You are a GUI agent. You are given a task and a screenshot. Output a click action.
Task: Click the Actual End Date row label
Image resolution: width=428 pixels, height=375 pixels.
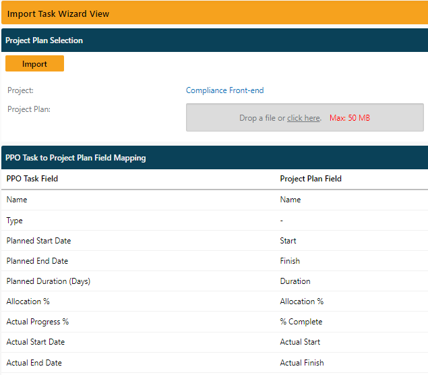click(34, 362)
